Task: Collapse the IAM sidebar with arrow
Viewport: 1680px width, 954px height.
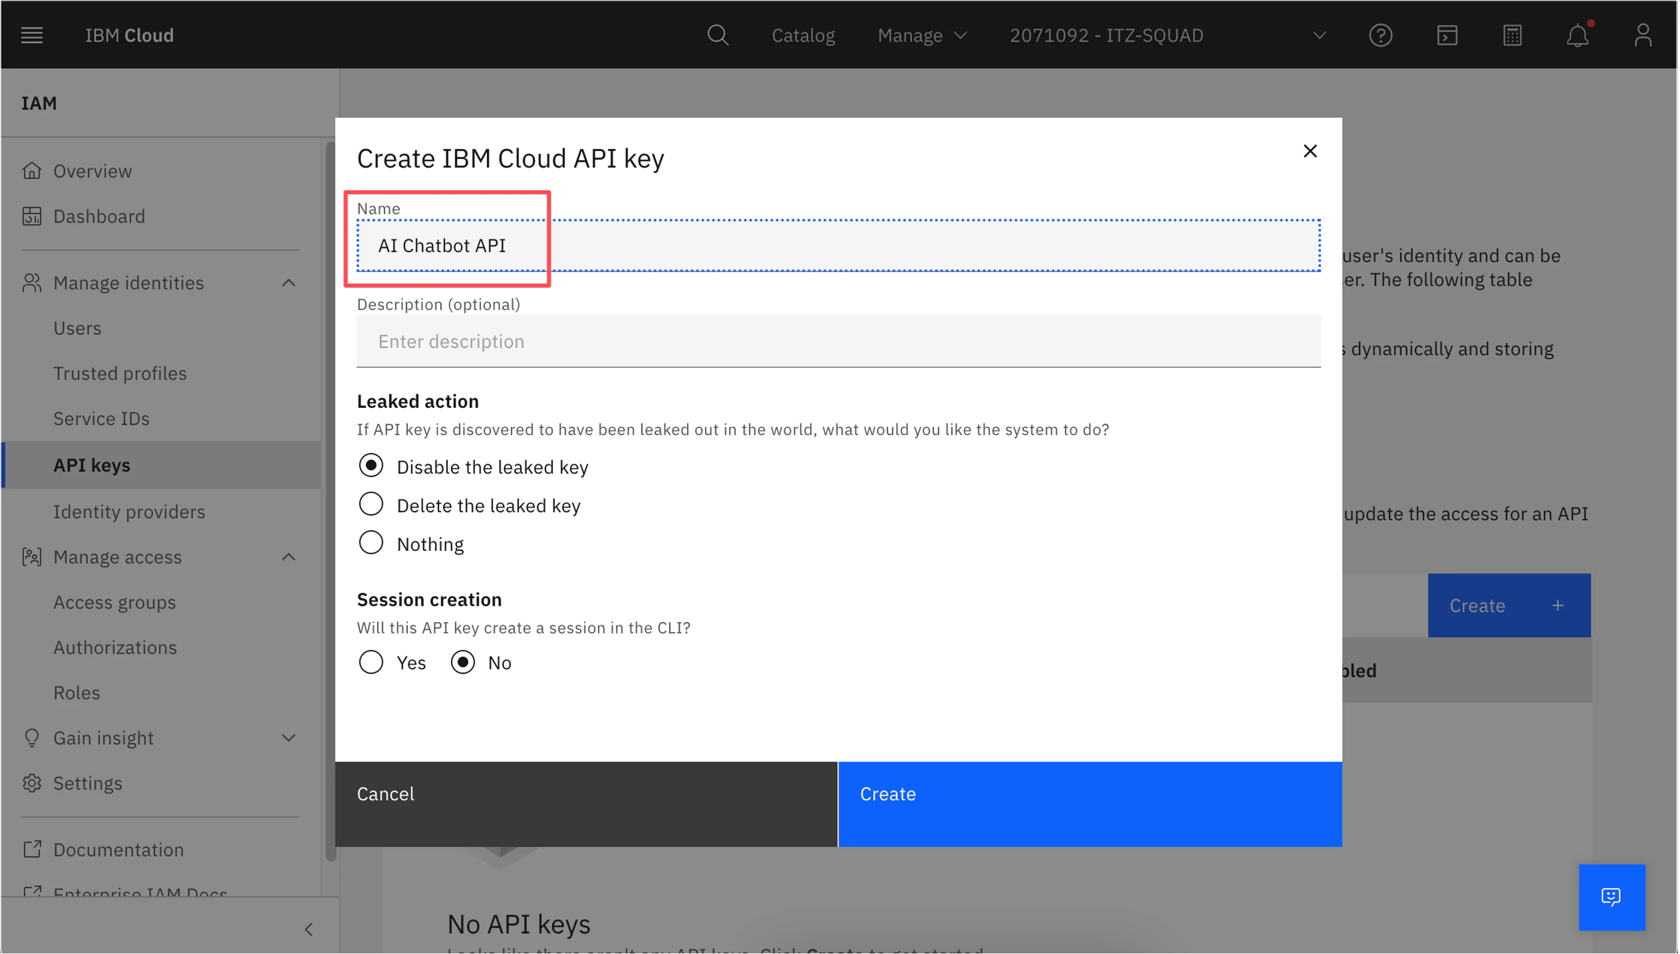Action: 309,929
